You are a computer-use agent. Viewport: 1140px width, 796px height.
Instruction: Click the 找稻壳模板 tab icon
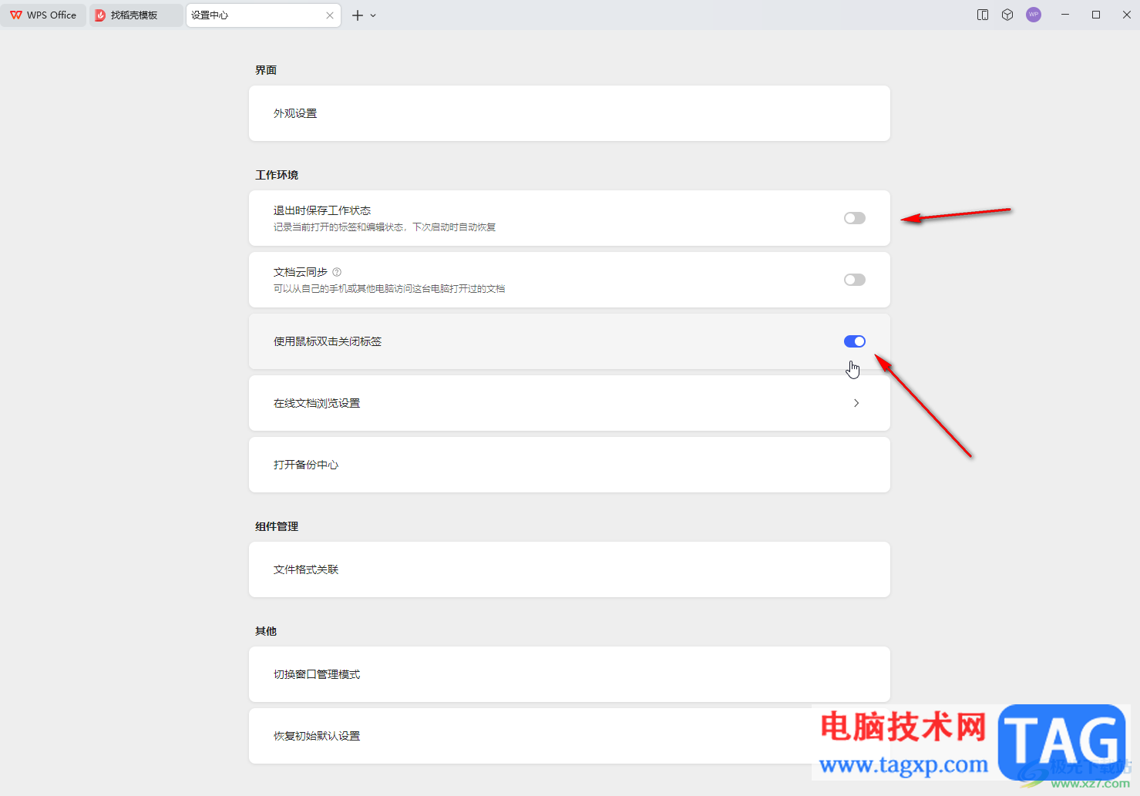coord(100,15)
